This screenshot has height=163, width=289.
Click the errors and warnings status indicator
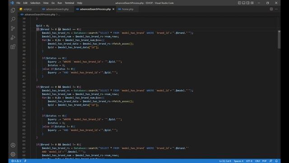click(x=16, y=161)
